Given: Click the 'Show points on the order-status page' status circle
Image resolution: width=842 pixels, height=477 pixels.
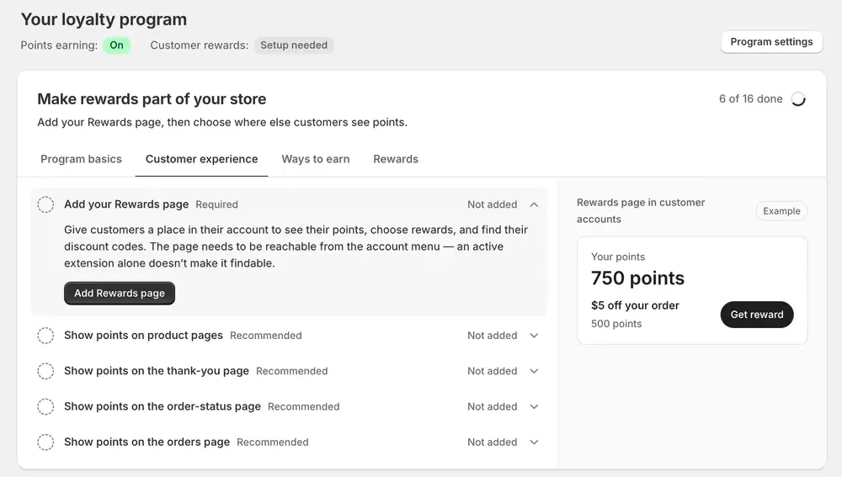Looking at the screenshot, I should pyautogui.click(x=45, y=406).
